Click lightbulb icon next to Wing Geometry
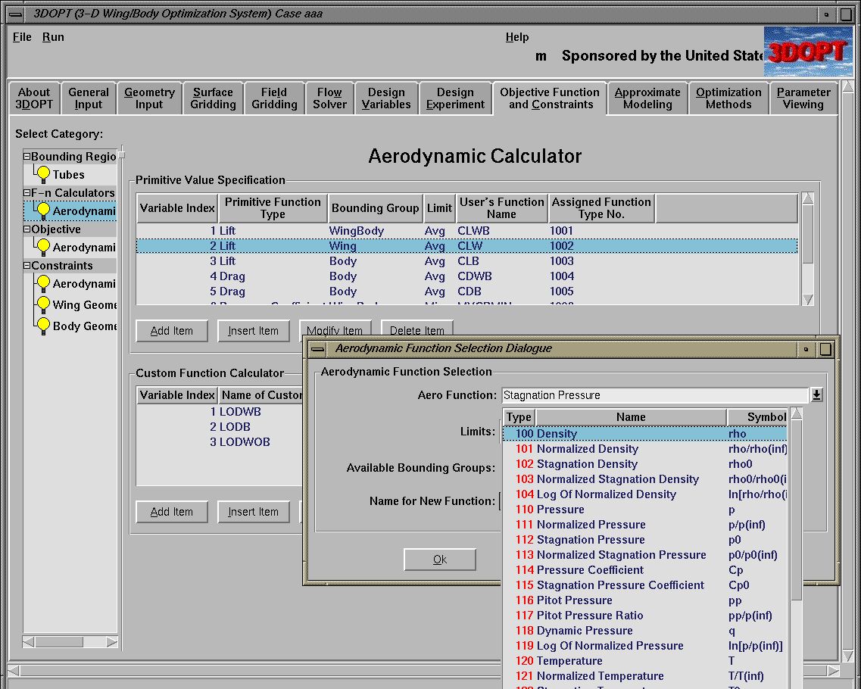Screen dimensions: 861x689 click(x=43, y=304)
